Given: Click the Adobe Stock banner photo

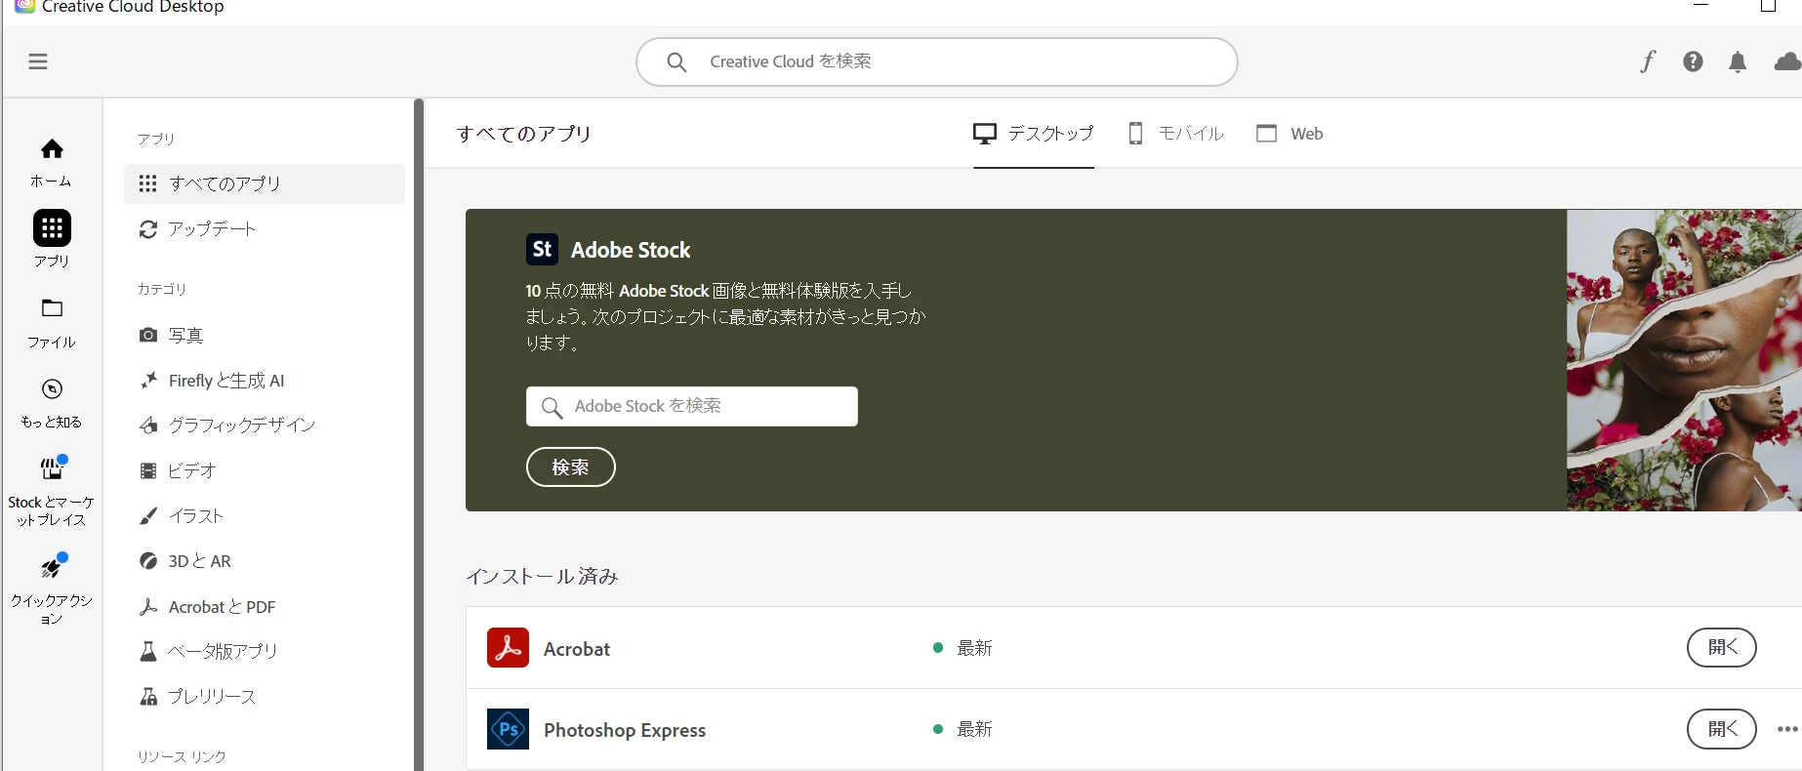Looking at the screenshot, I should tap(1684, 360).
